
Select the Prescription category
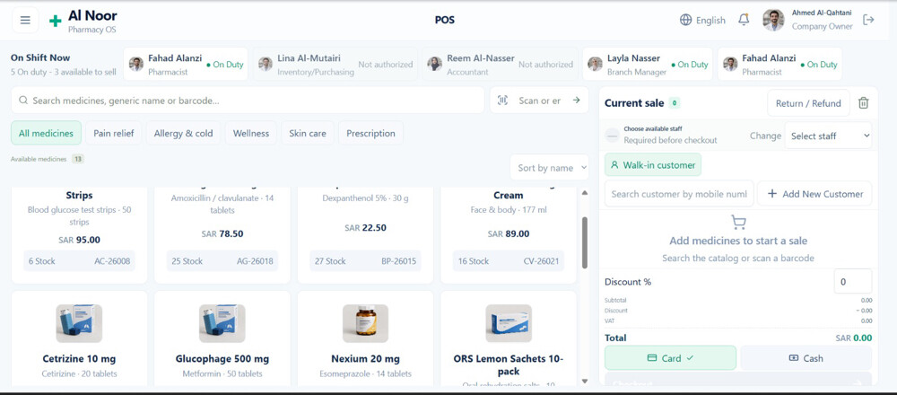click(x=370, y=134)
